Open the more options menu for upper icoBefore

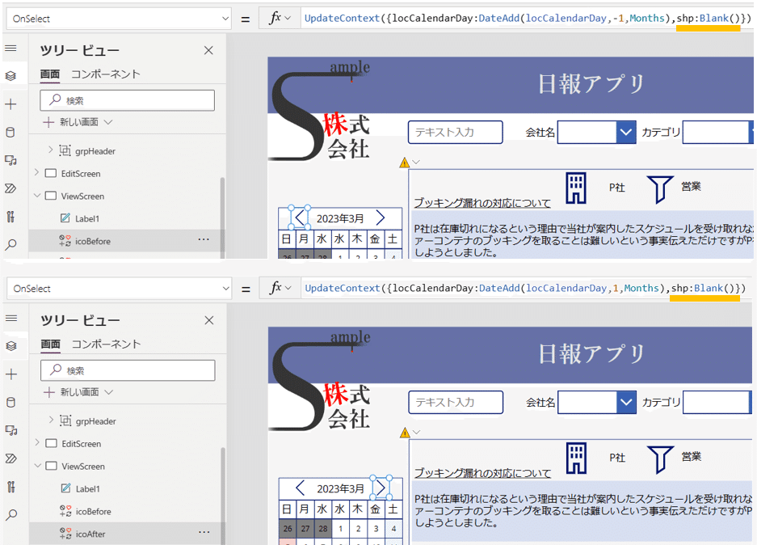point(204,239)
